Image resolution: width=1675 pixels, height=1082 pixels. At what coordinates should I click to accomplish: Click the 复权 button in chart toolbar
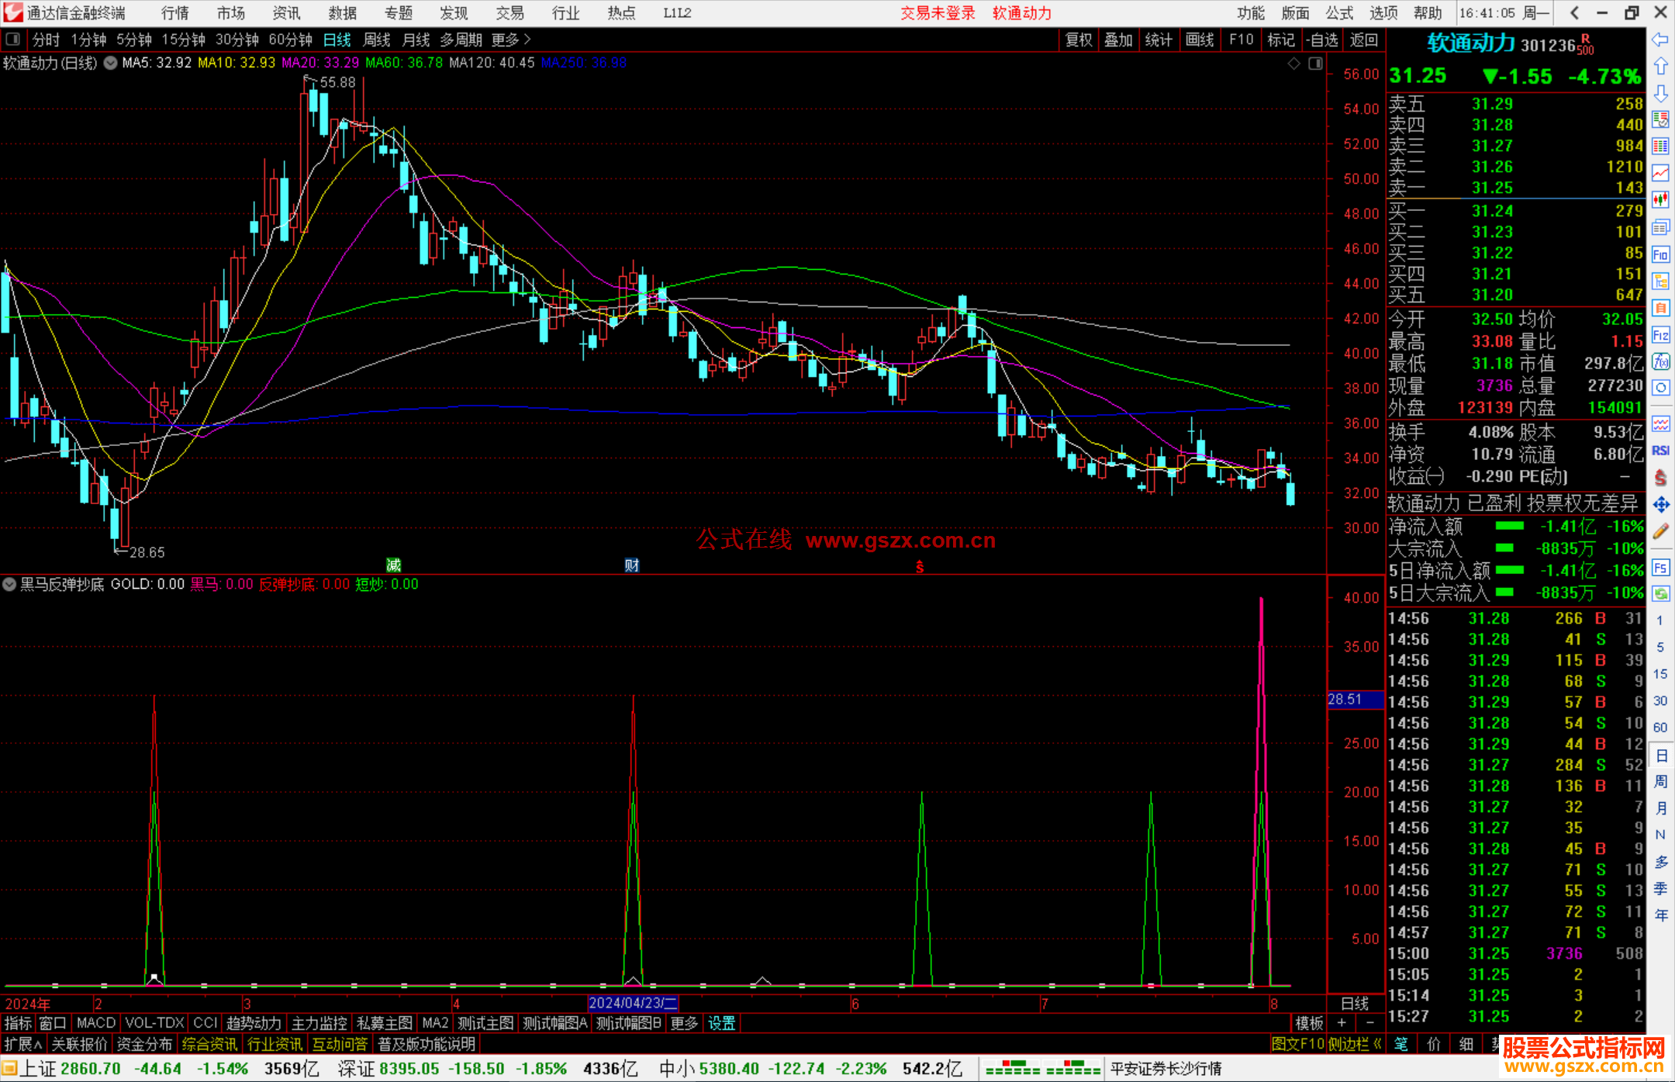coord(1078,39)
